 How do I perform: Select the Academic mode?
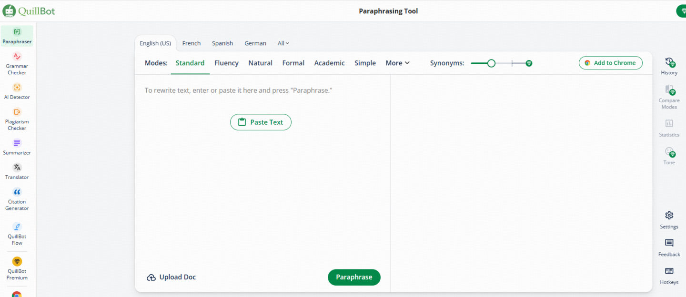[x=329, y=63]
